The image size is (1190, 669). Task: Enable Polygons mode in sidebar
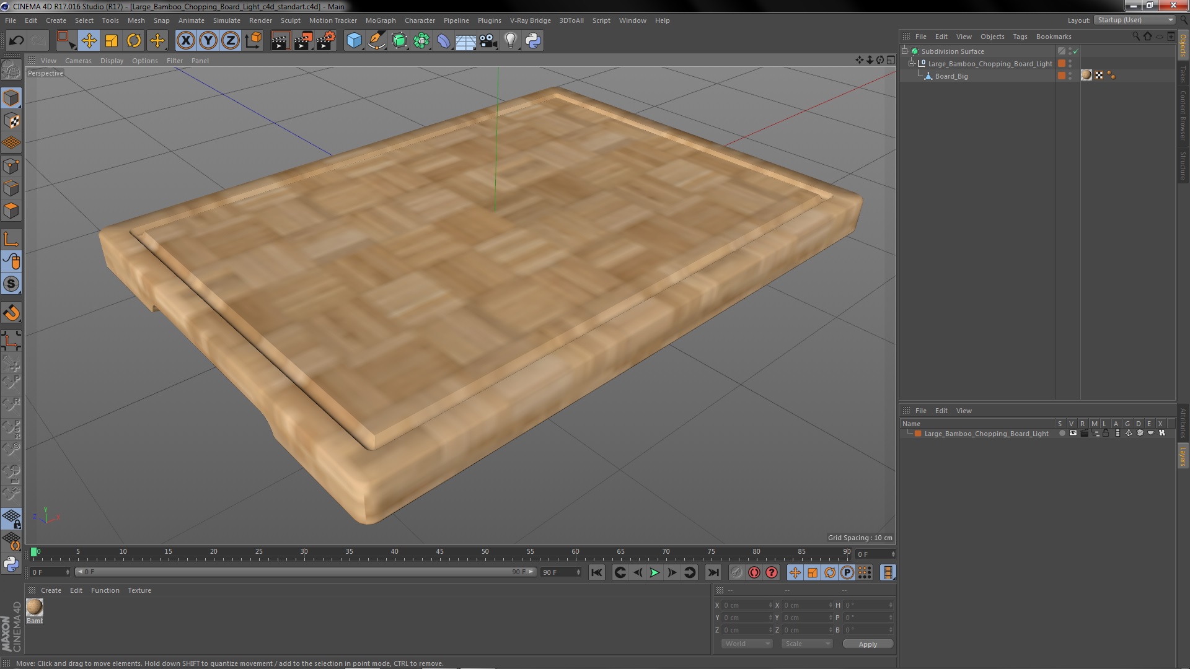point(11,211)
